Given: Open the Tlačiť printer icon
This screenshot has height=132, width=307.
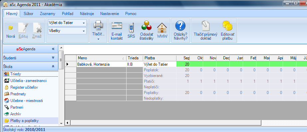Looking at the screenshot, I should coord(98,25).
